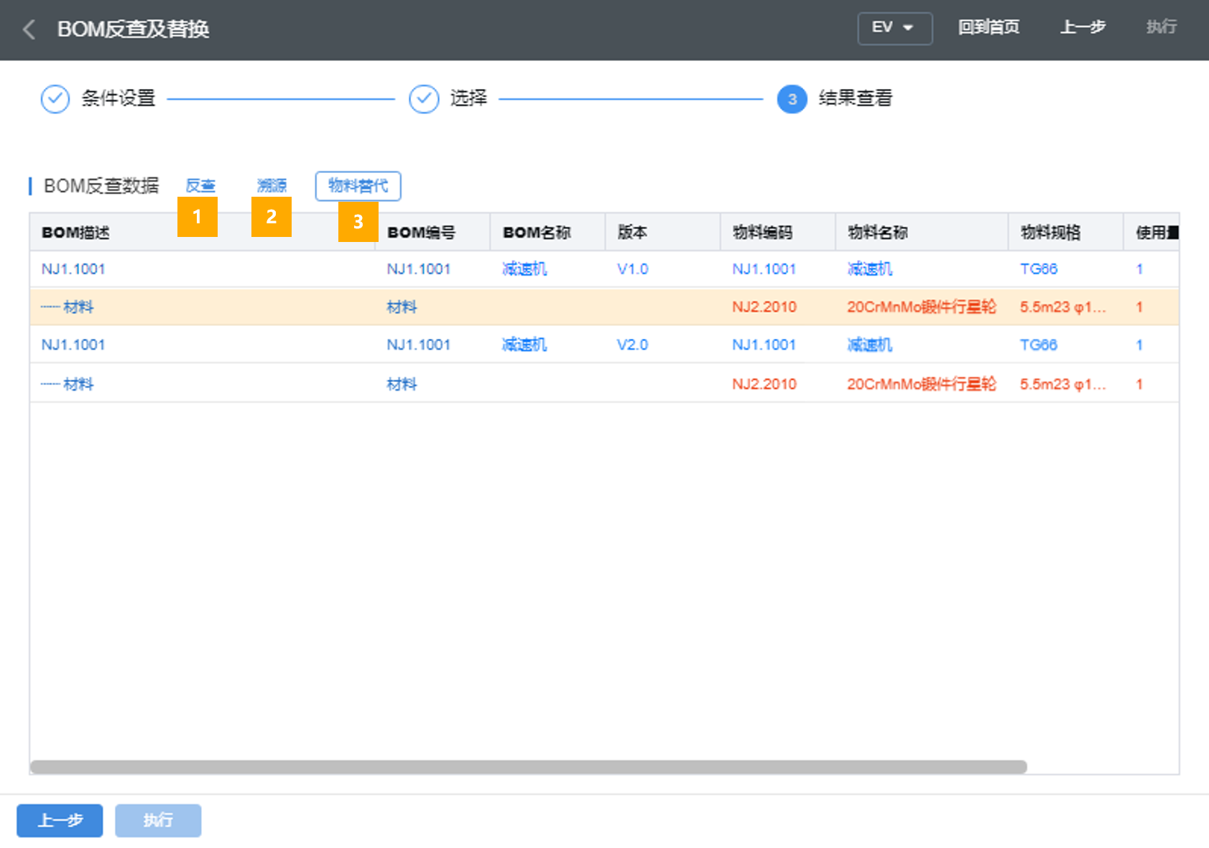Select the 选择 step checkmark icon
1209x848 pixels.
pyautogui.click(x=424, y=99)
